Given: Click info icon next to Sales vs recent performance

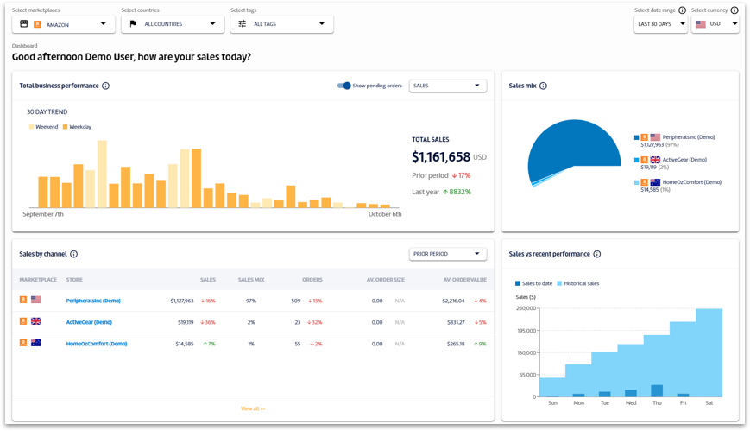Looking at the screenshot, I should tap(597, 254).
